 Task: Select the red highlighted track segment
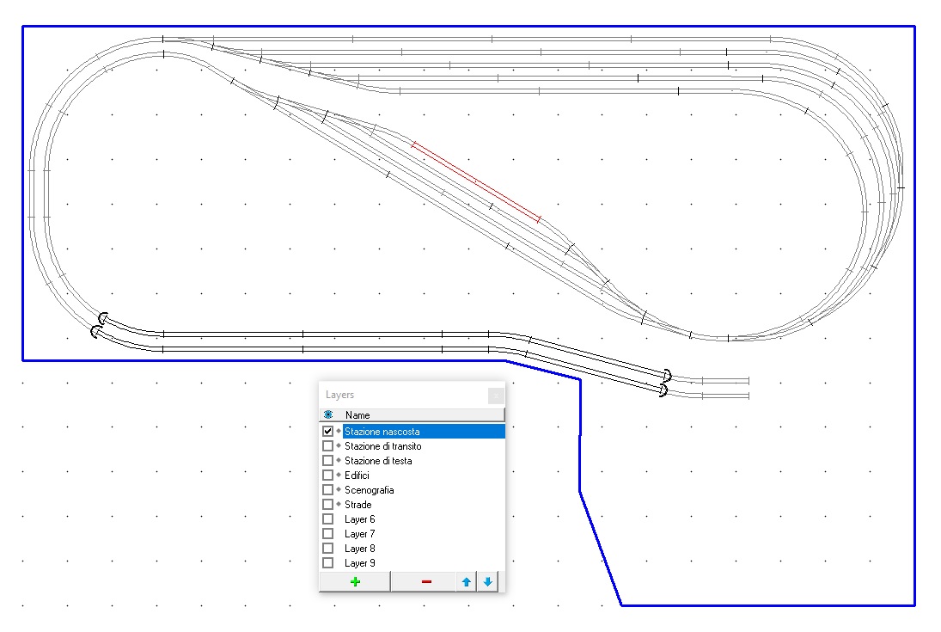[476, 181]
